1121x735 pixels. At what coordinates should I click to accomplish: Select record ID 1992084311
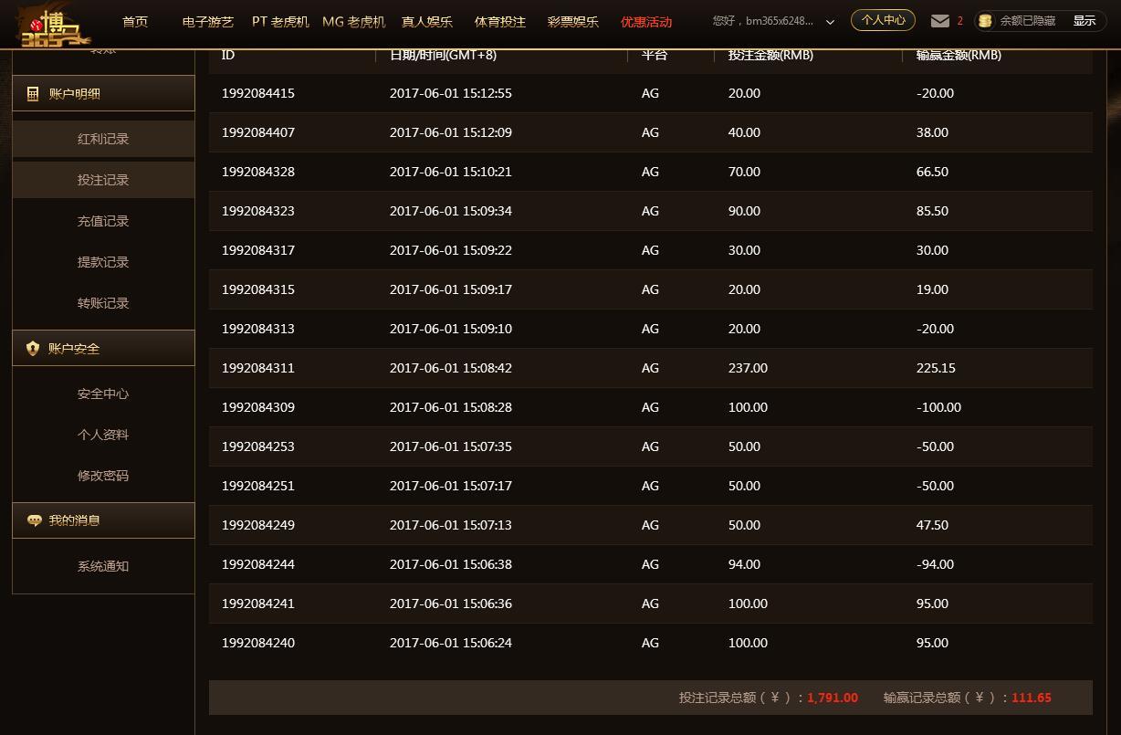(258, 368)
